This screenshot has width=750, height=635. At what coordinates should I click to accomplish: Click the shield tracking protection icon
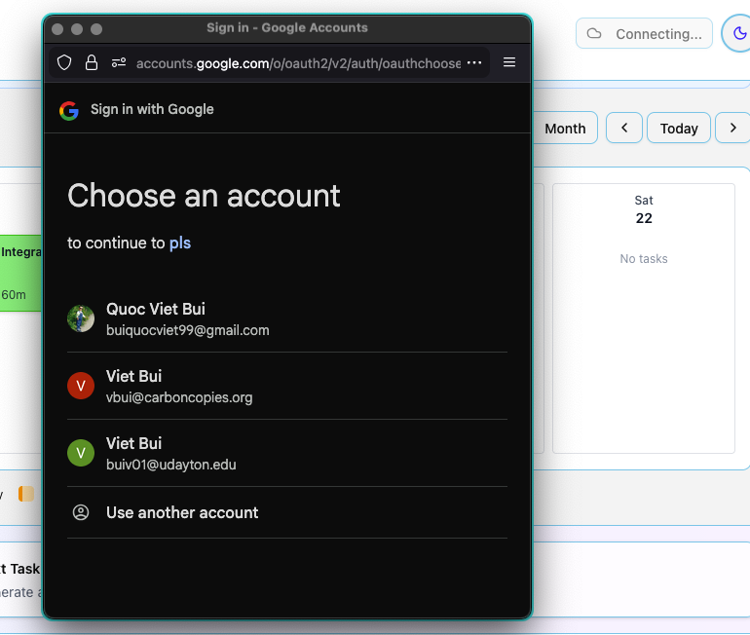pyautogui.click(x=64, y=62)
